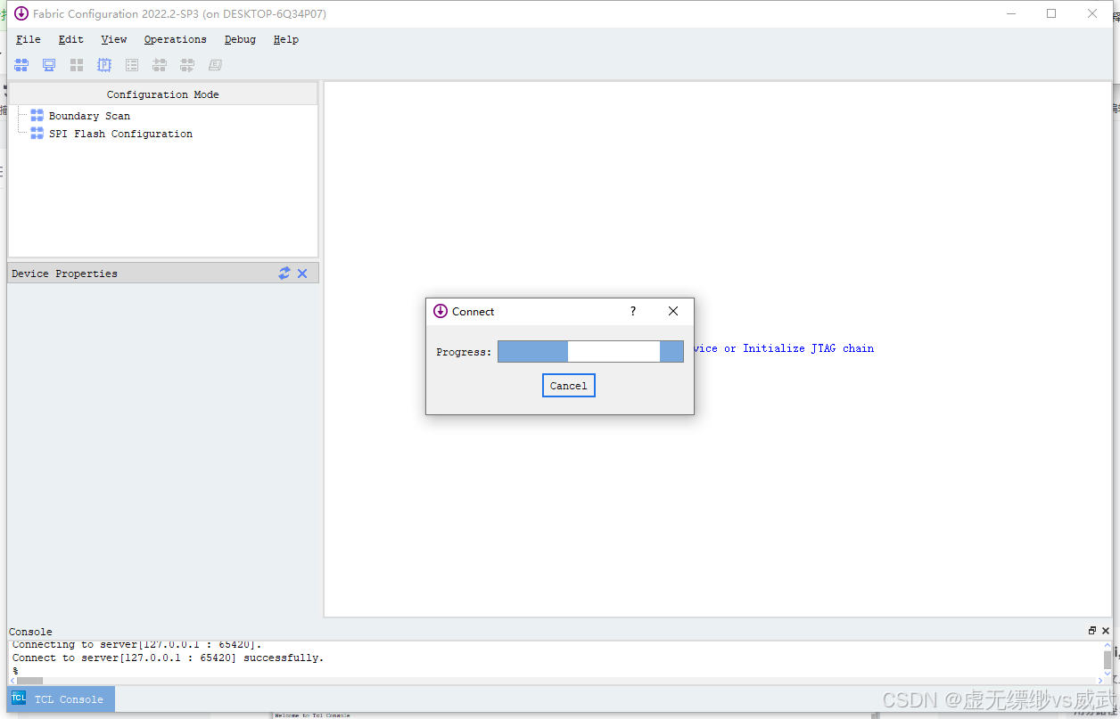Click the Connect progress bar

click(x=590, y=352)
